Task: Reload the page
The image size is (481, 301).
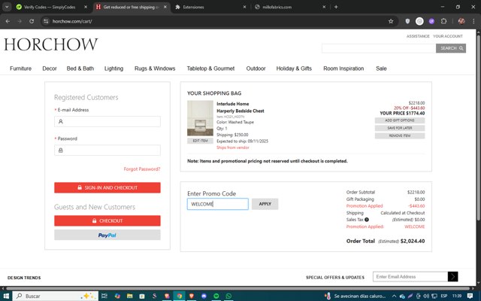Action: click(32, 21)
